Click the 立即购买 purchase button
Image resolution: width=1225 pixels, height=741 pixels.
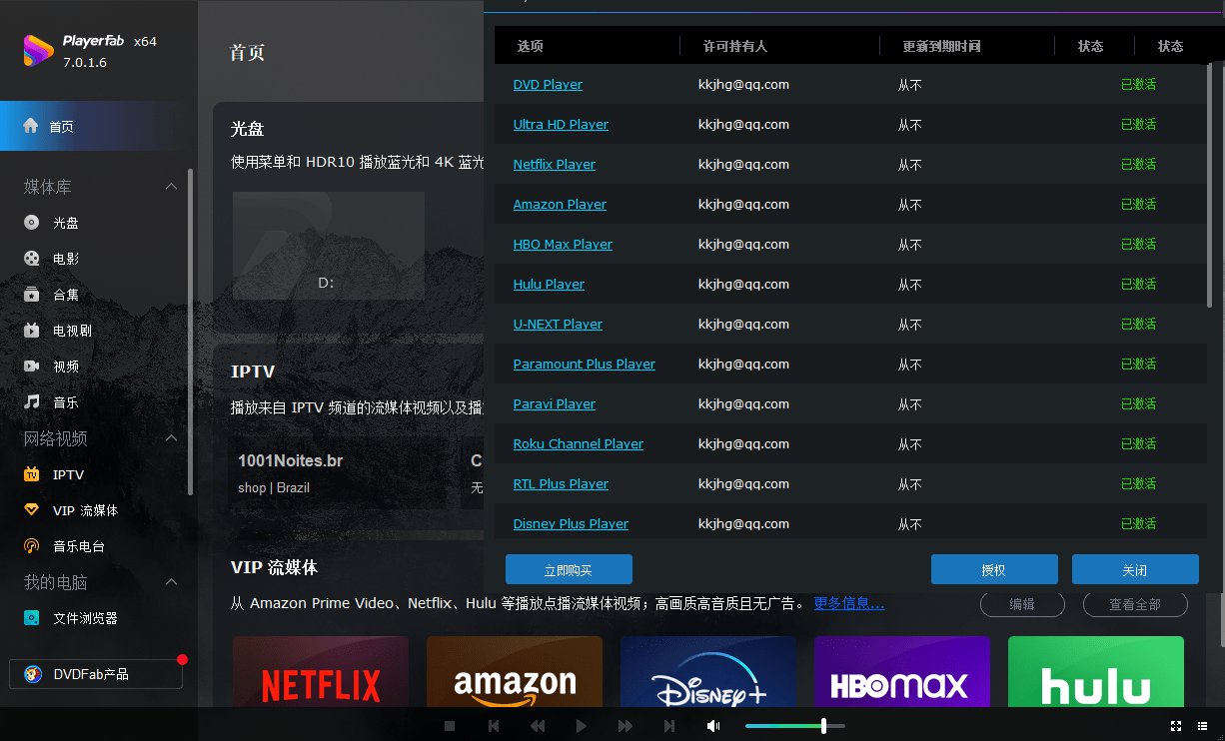tap(568, 569)
